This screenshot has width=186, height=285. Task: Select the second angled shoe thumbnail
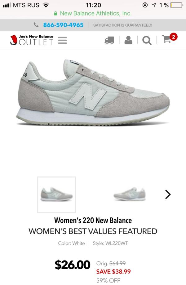coord(130,194)
